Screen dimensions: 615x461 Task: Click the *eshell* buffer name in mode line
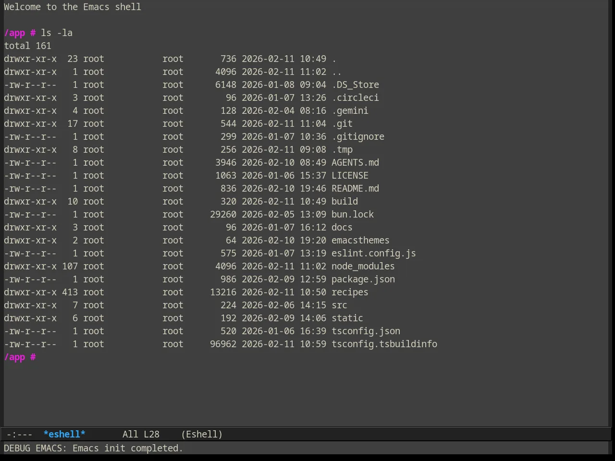click(64, 434)
